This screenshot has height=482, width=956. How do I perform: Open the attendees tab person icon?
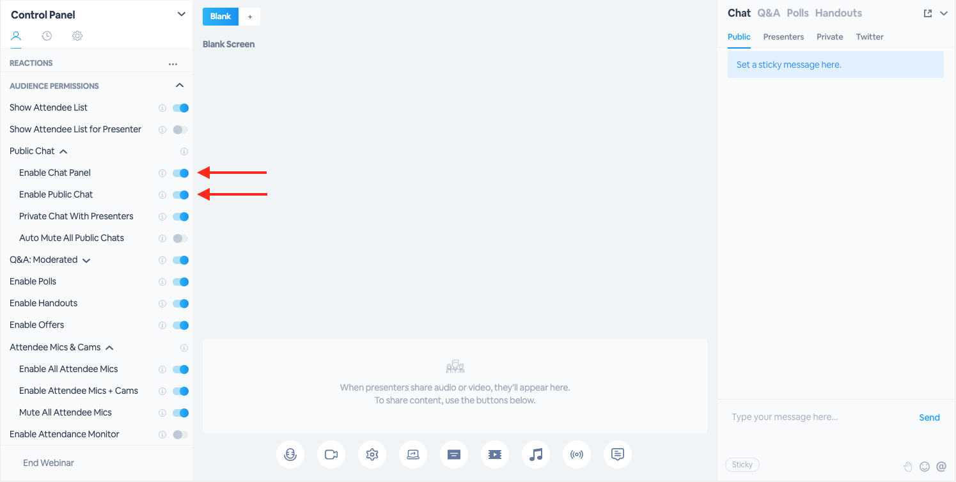click(x=16, y=36)
